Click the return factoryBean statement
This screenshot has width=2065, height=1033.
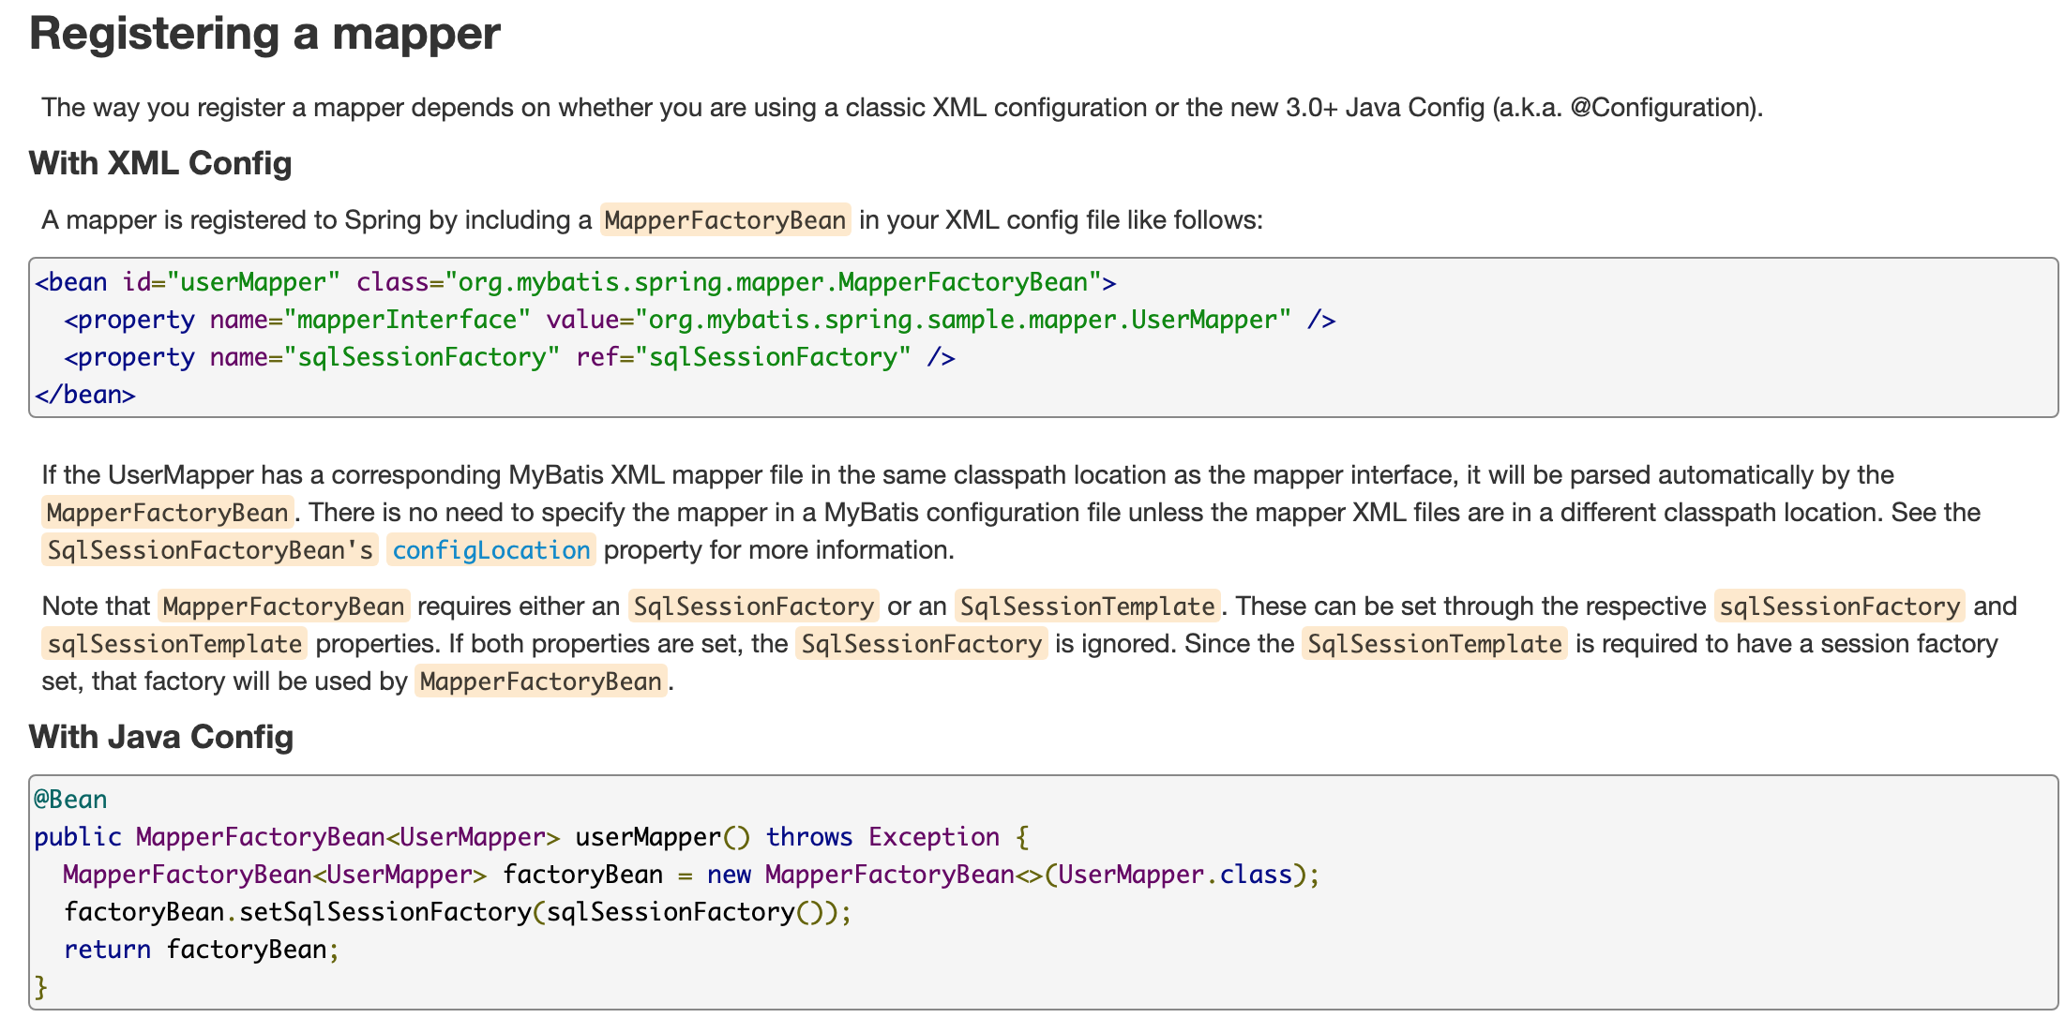[201, 950]
